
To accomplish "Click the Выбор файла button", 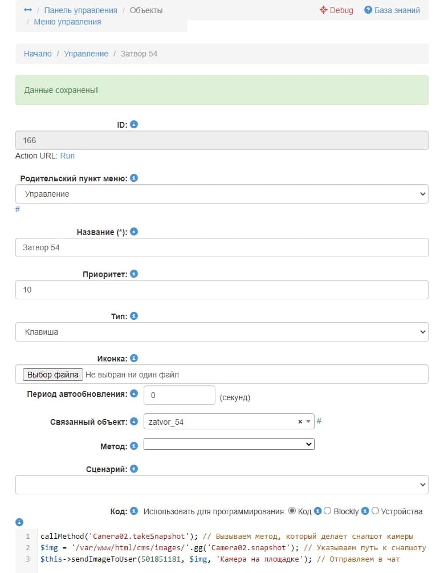I will point(53,375).
